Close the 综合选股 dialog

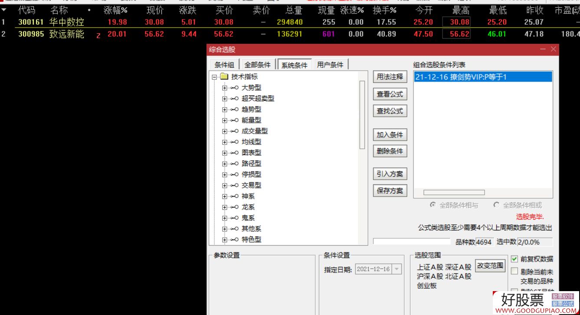click(553, 49)
